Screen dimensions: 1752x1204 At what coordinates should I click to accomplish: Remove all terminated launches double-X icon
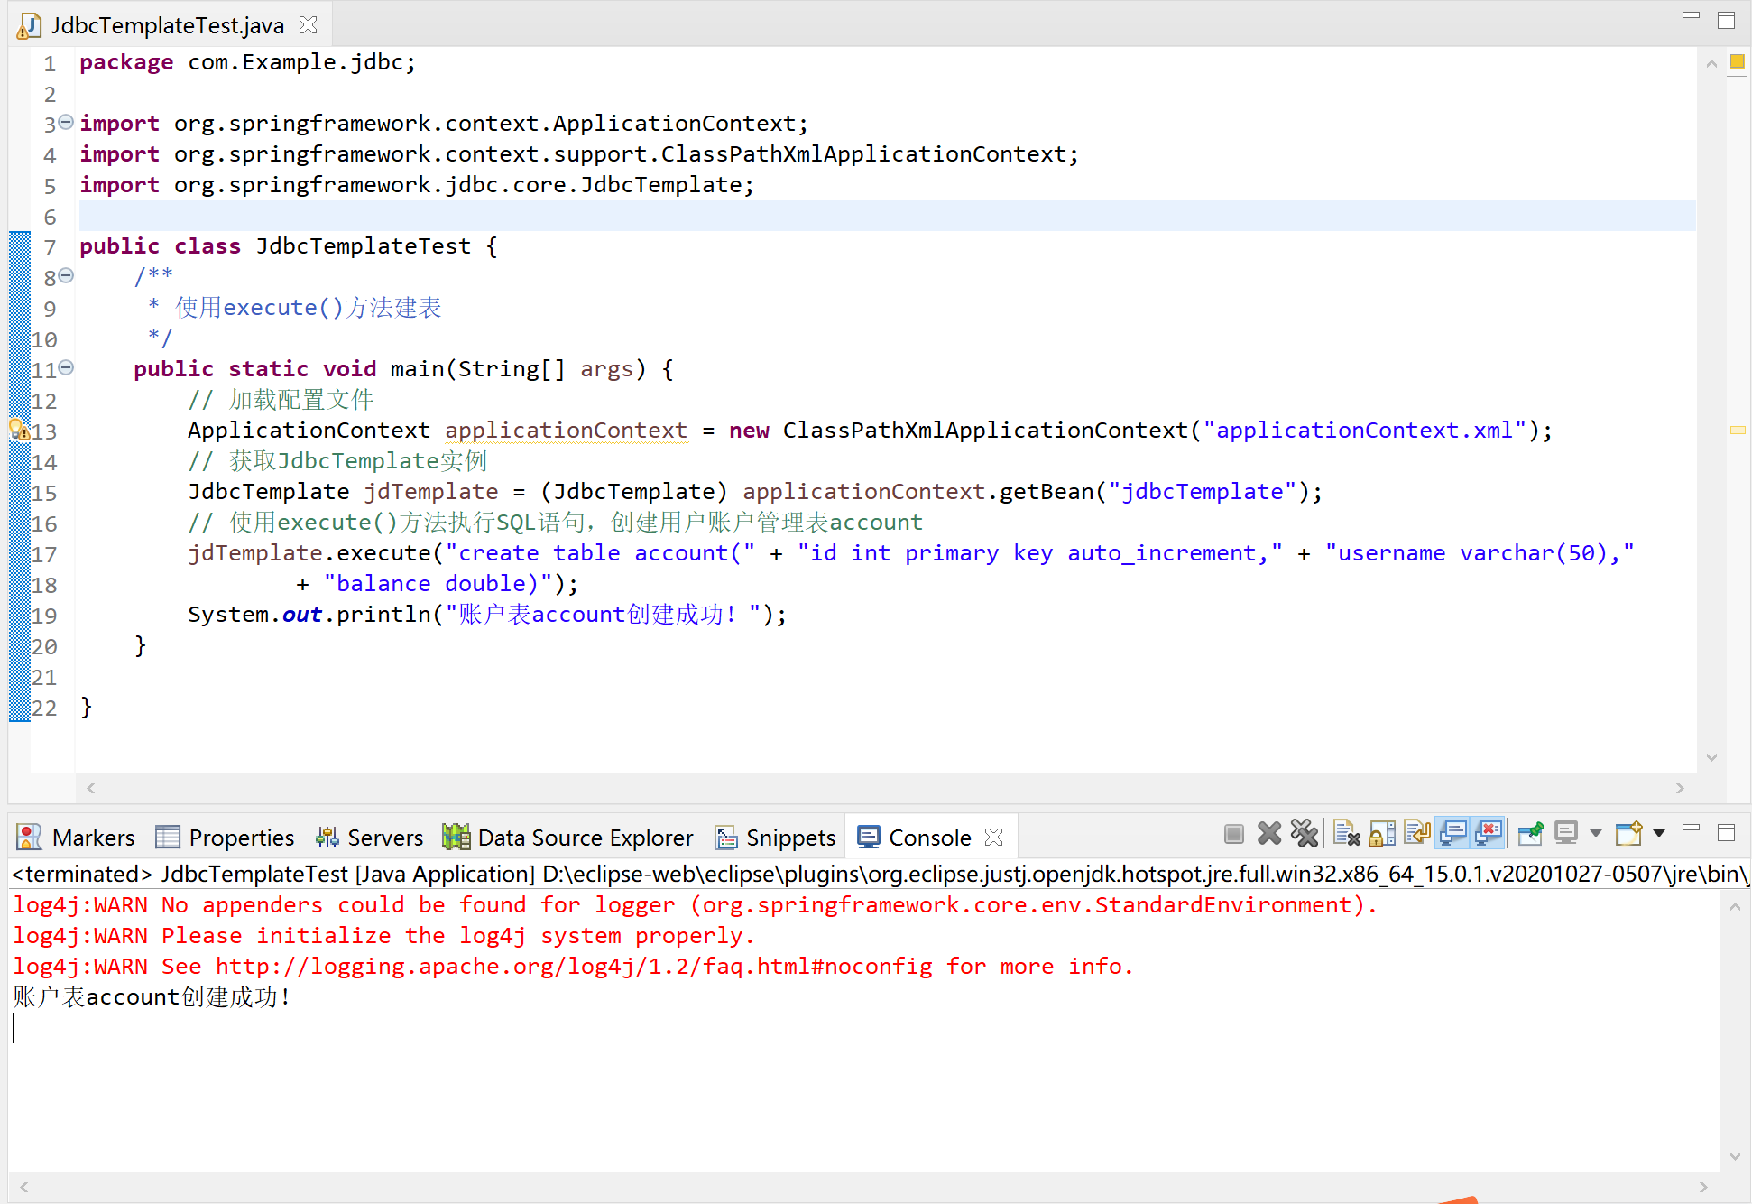tap(1304, 835)
